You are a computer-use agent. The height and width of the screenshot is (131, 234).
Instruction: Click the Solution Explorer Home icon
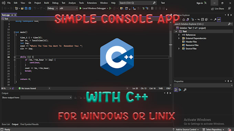pos(184,19)
